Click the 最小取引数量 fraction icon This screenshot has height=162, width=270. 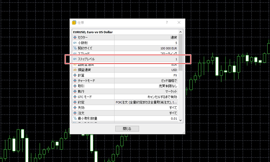pyautogui.click(x=75, y=119)
